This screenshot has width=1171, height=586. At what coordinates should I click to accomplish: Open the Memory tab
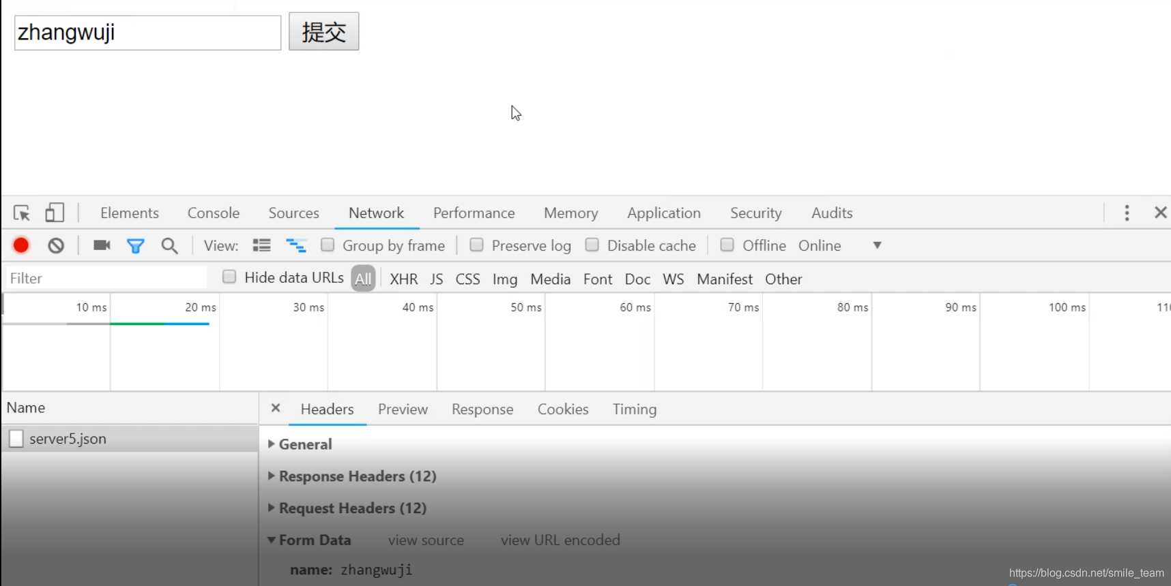point(571,213)
